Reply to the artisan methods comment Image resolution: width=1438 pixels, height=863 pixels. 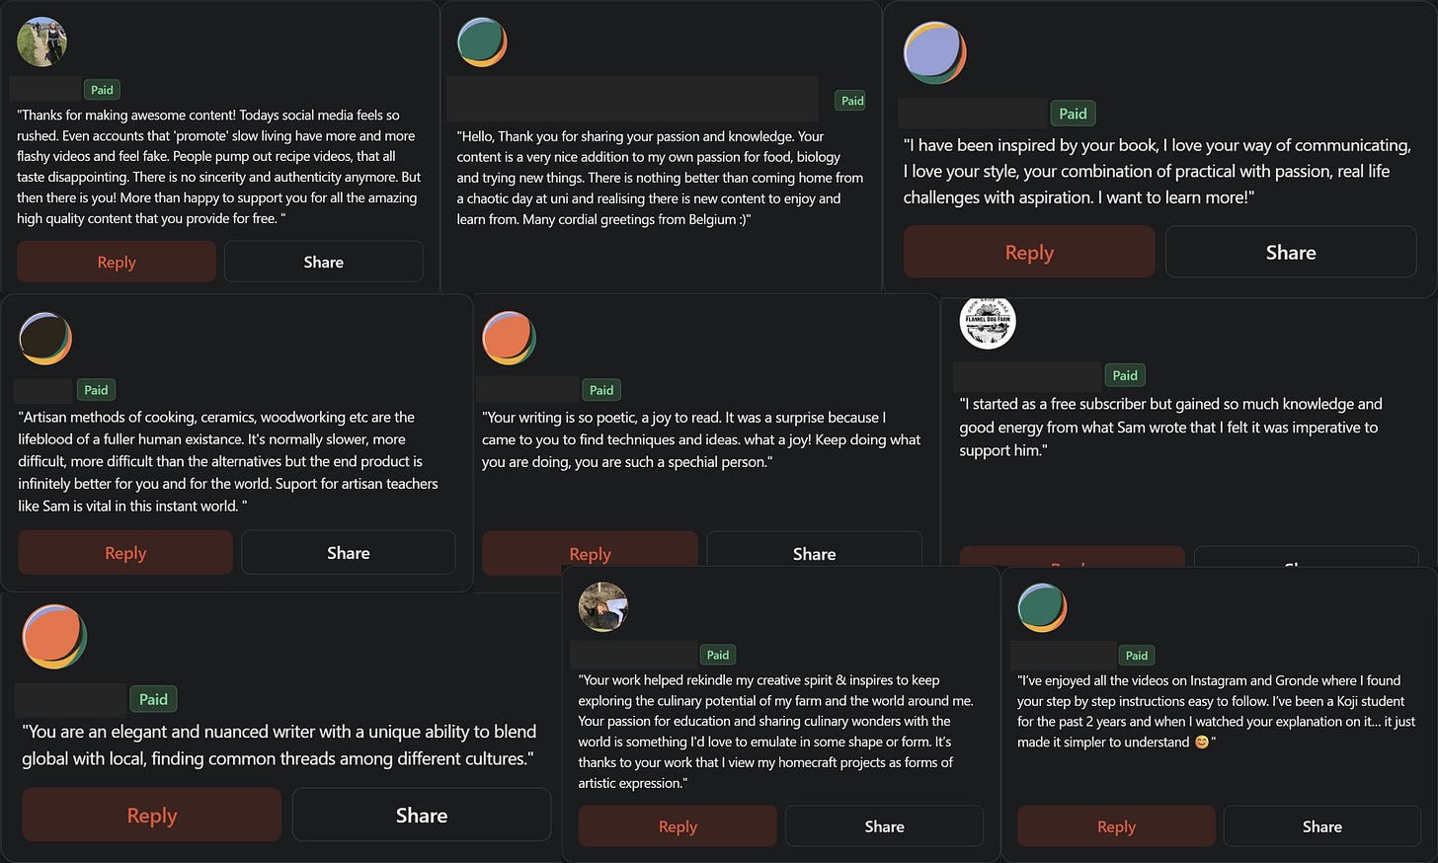[125, 553]
